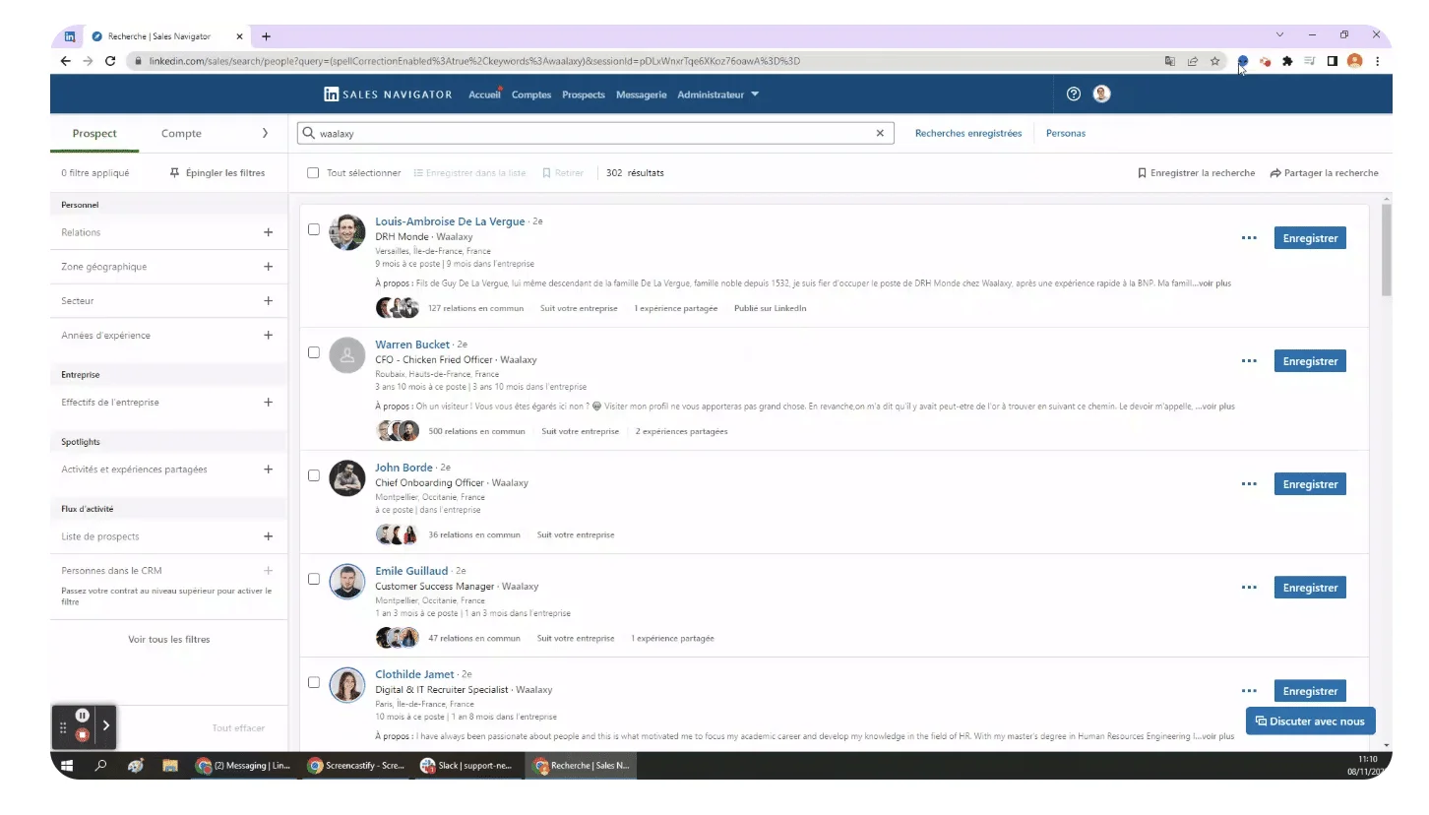The height and width of the screenshot is (815, 1429).
Task: Click Partager la recherche
Action: (1324, 173)
